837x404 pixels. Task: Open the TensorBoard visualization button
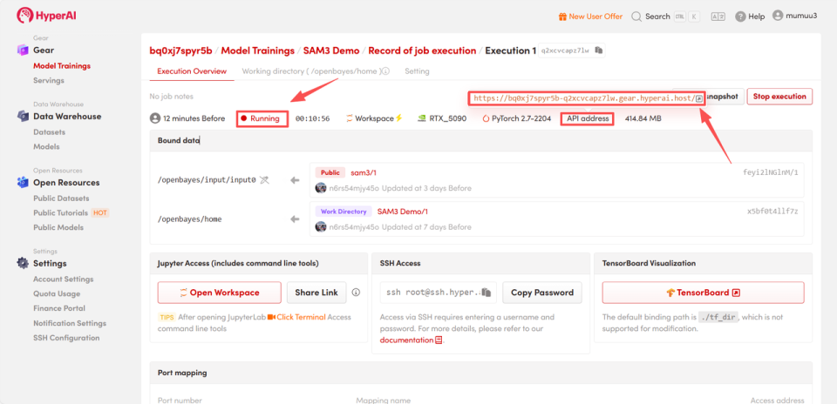[x=703, y=293]
